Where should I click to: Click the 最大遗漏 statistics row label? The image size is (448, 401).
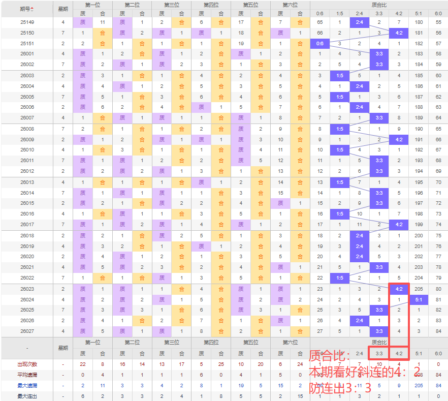tap(27, 386)
